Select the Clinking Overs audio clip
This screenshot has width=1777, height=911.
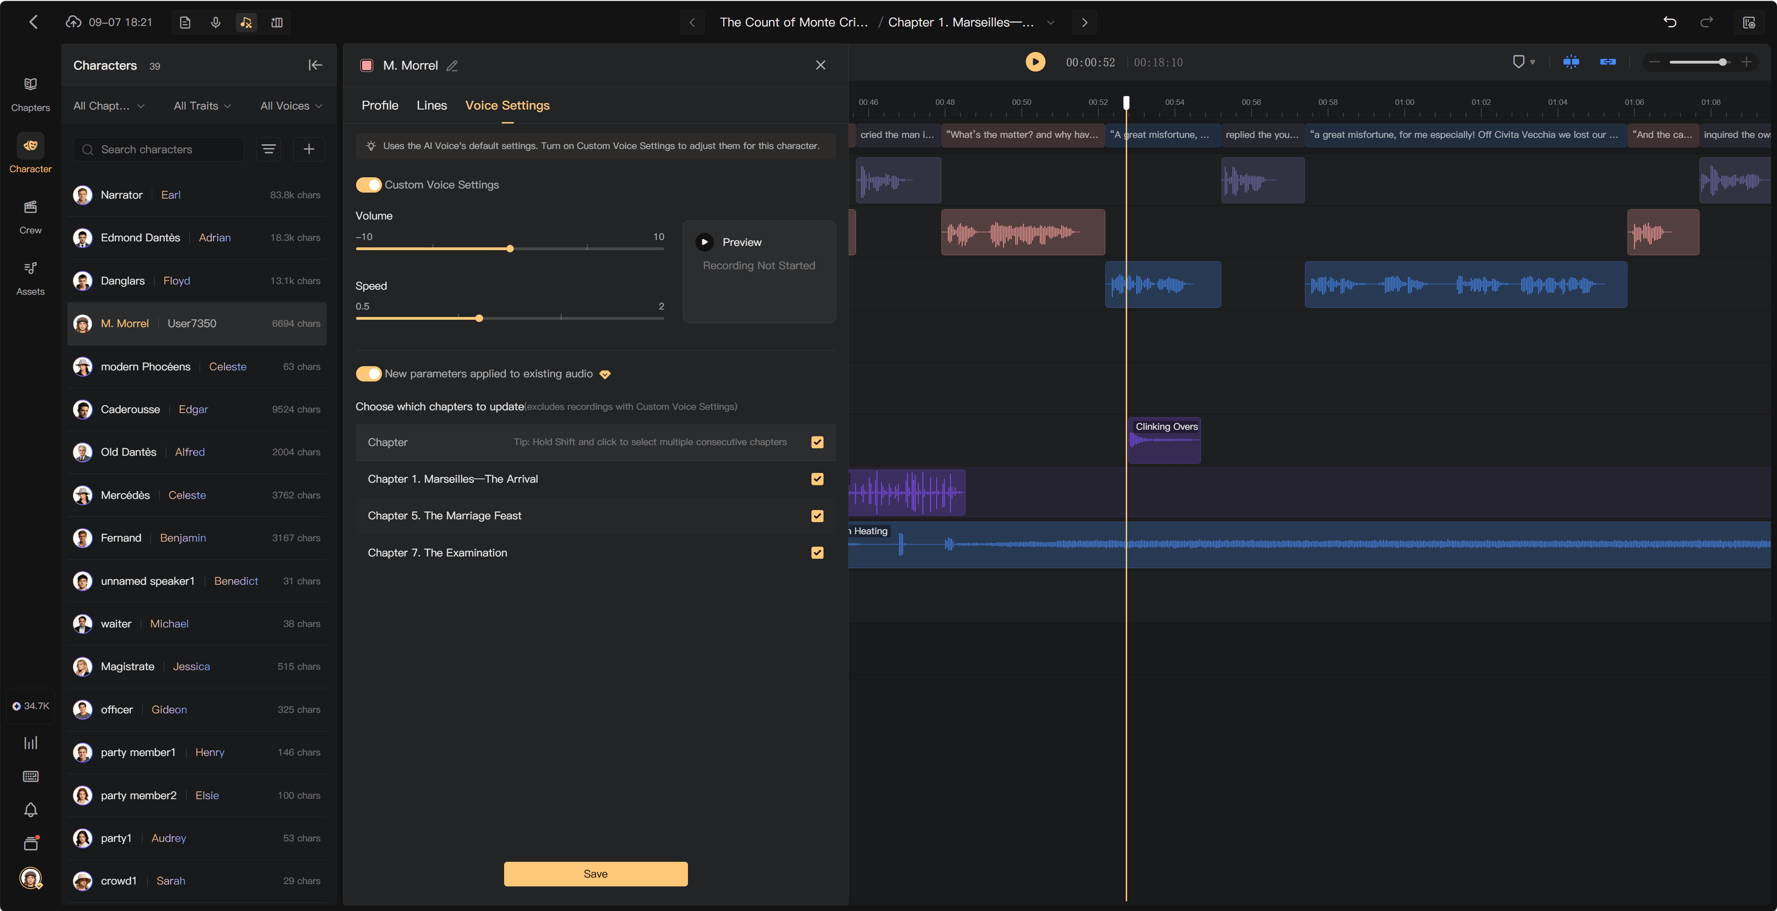pyautogui.click(x=1165, y=440)
